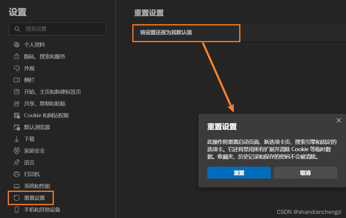Click the icon beside 开始、主页和新建标签页
Viewport: 346px width, 218px height.
click(17, 92)
